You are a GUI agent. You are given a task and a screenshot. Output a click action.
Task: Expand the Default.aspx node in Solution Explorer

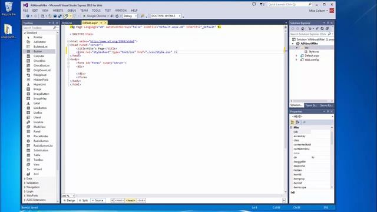click(x=296, y=55)
